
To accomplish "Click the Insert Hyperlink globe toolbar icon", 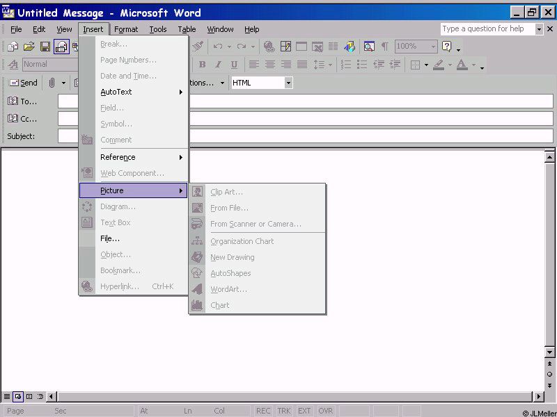I will tap(269, 47).
